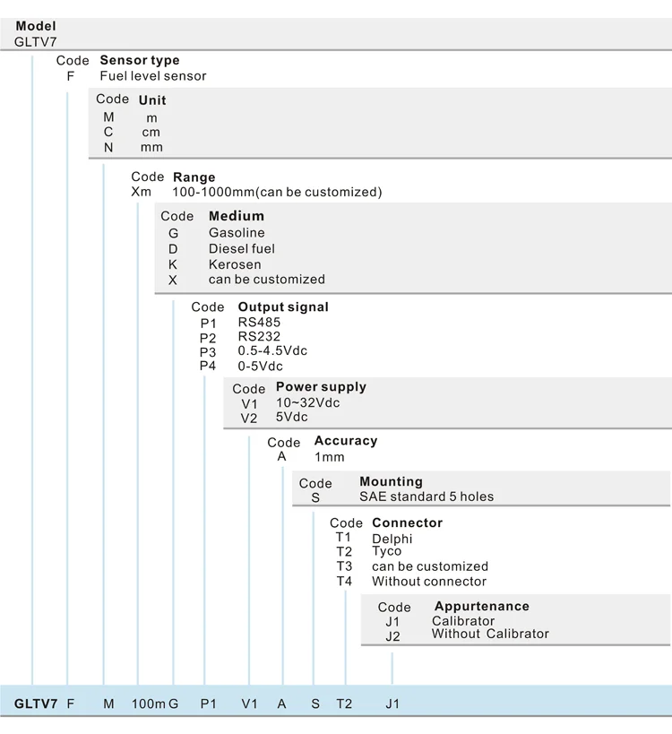Click the 'Range' heading
Viewport: 672px width, 734px height.
194,177
